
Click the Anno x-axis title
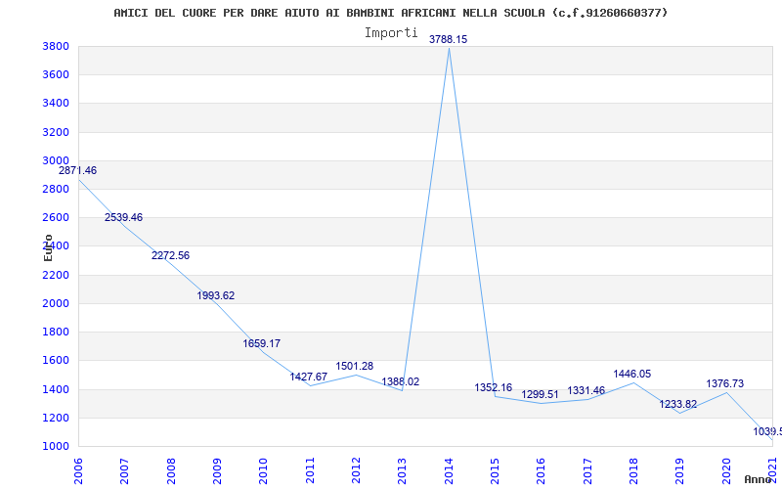click(x=758, y=479)
